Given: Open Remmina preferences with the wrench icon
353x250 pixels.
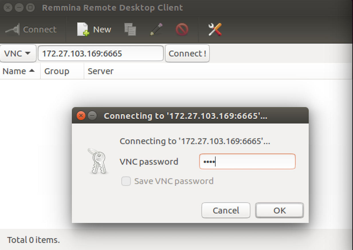Looking at the screenshot, I should [214, 29].
